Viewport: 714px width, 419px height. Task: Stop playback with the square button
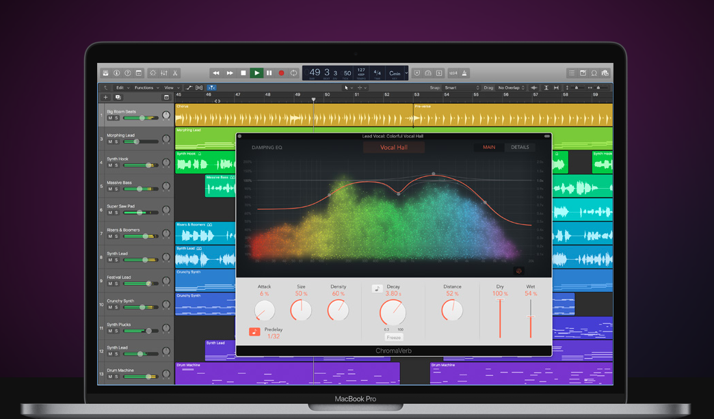coord(243,72)
